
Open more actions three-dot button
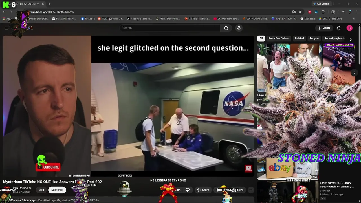251,190
